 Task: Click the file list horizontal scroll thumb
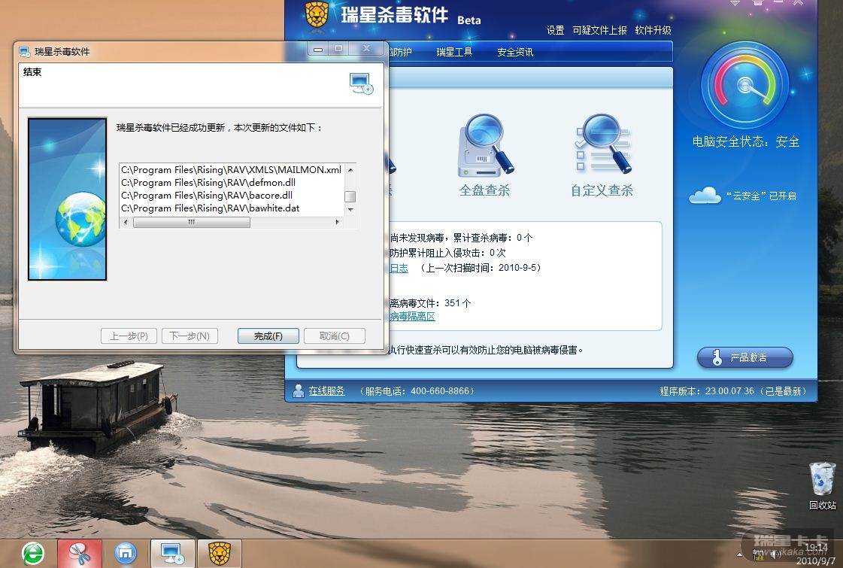coord(192,222)
